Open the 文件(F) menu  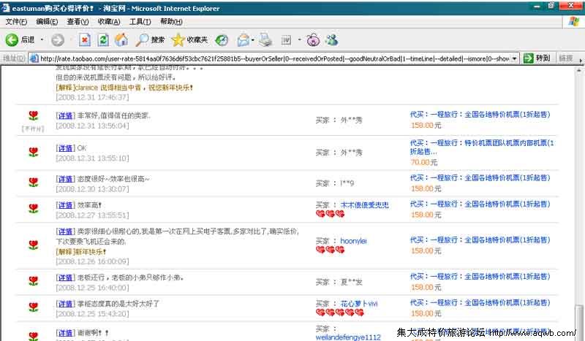pos(16,22)
